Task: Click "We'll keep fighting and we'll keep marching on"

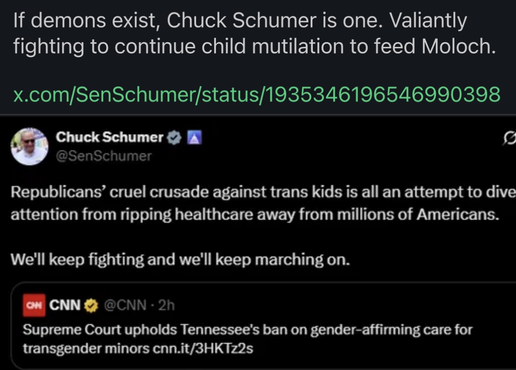Action: tap(180, 259)
